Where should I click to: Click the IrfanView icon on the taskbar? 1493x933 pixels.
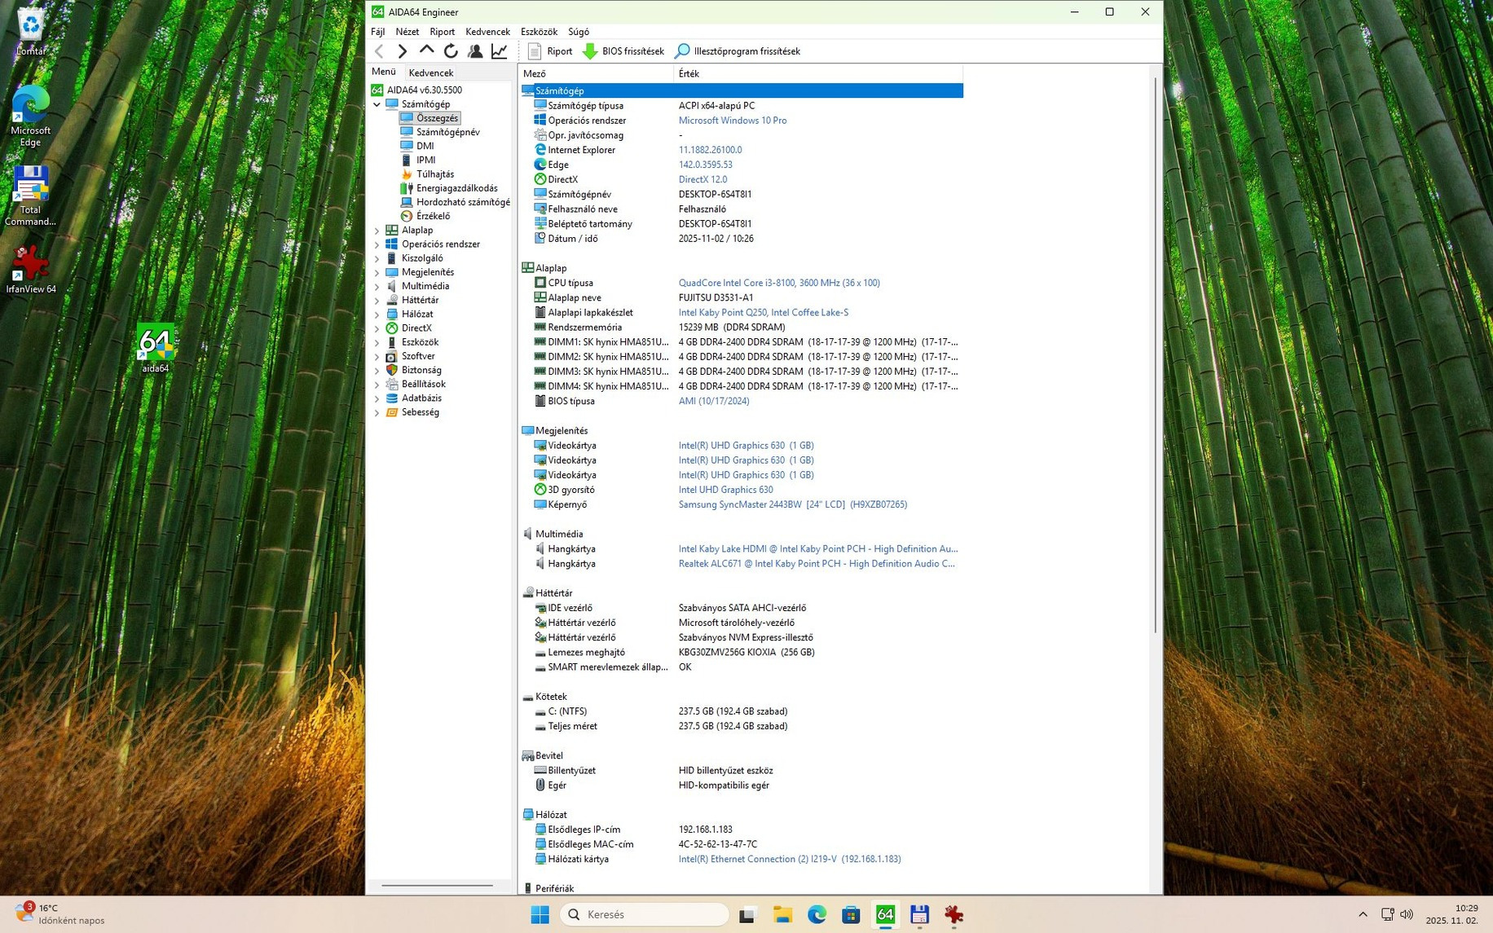coord(953,914)
